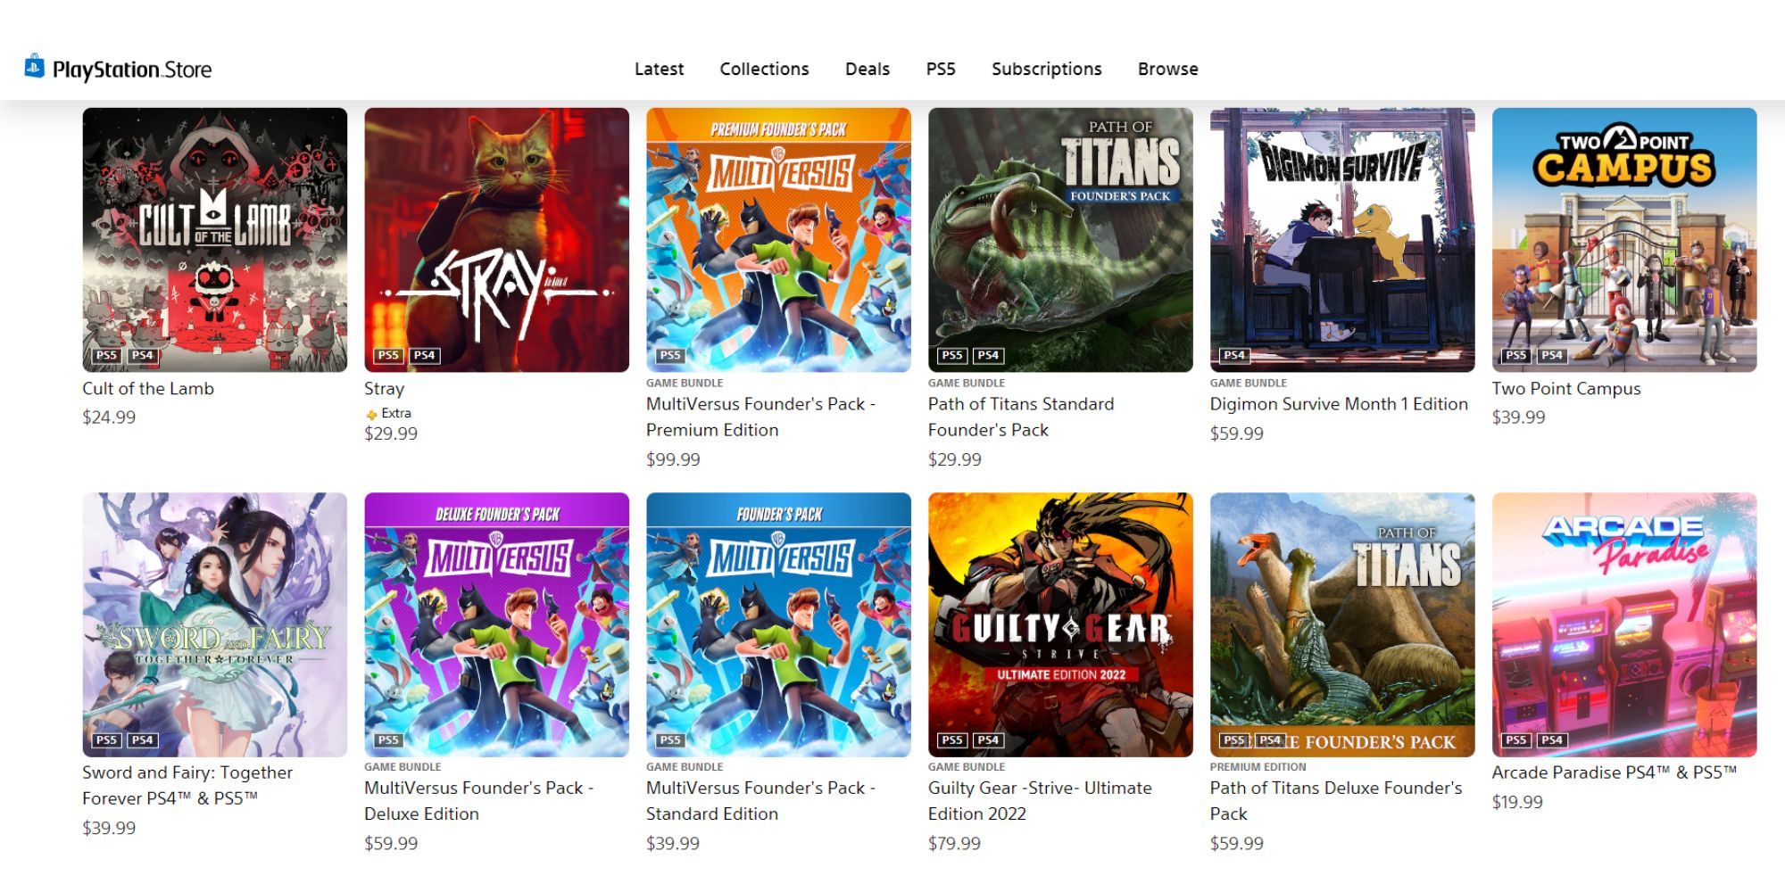Click the $19.99 Arcade Paradise price
The image size is (1785, 892).
(x=1517, y=802)
